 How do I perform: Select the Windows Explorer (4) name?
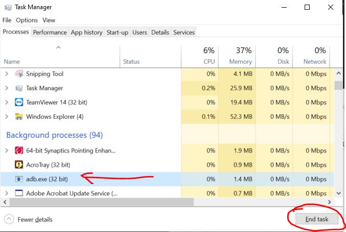[x=55, y=116]
